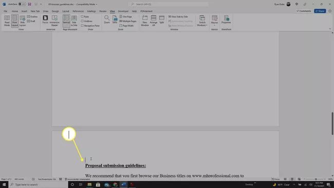The height and width of the screenshot is (188, 334).
Task: Open the Layout ribbon tab
Action: pyautogui.click(x=66, y=11)
